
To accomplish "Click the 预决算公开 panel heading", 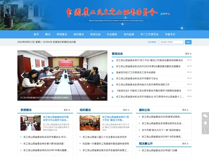I will coord(146,144).
